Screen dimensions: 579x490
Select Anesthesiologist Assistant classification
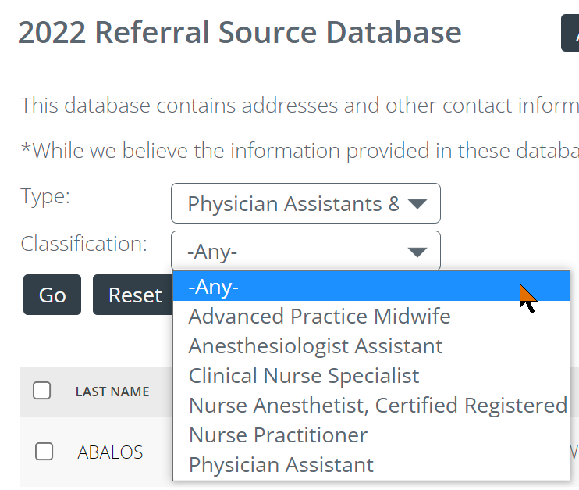click(315, 346)
